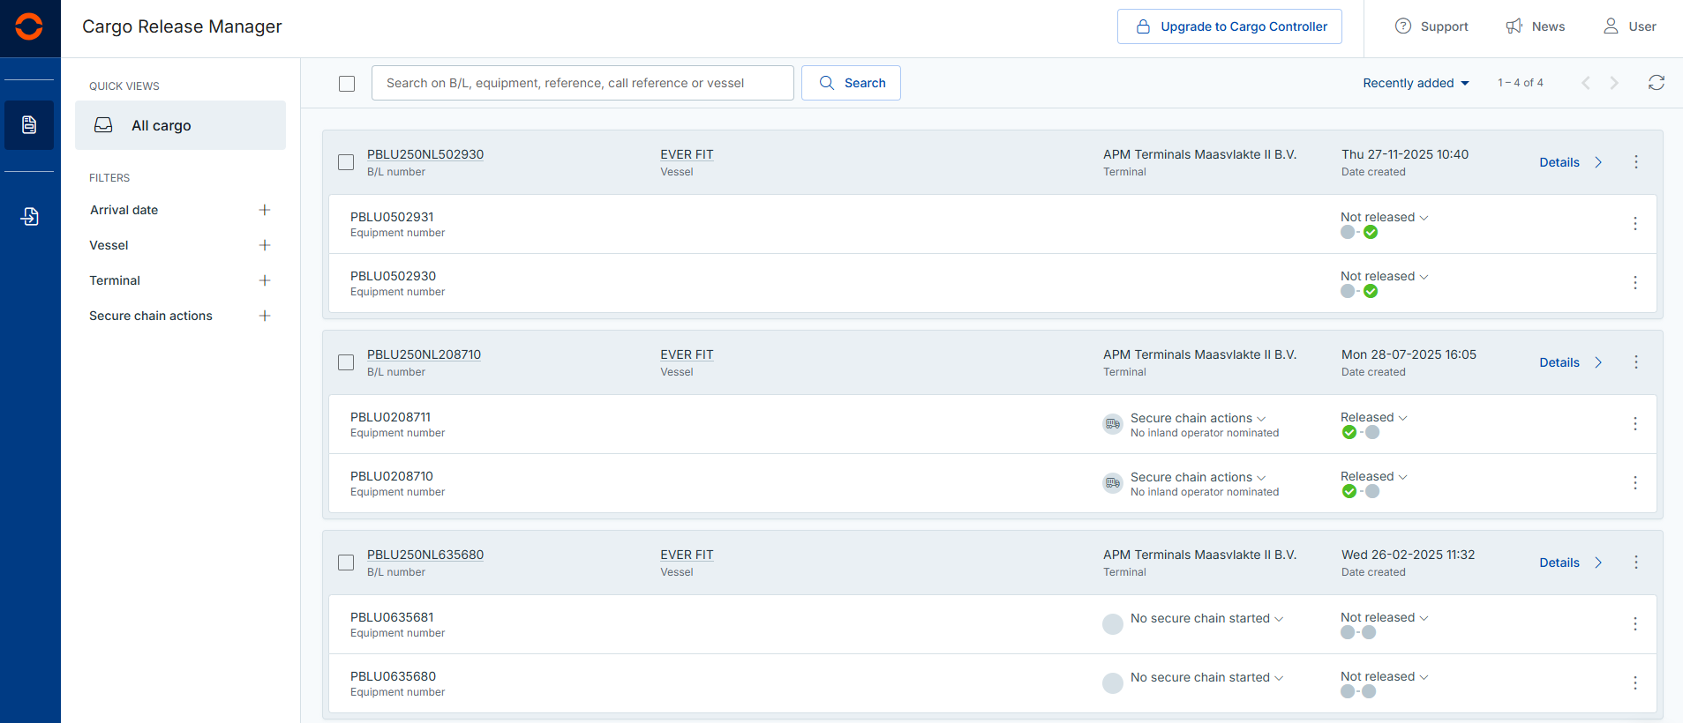This screenshot has height=723, width=1683.
Task: Focus the B/L search input field
Action: (x=582, y=83)
